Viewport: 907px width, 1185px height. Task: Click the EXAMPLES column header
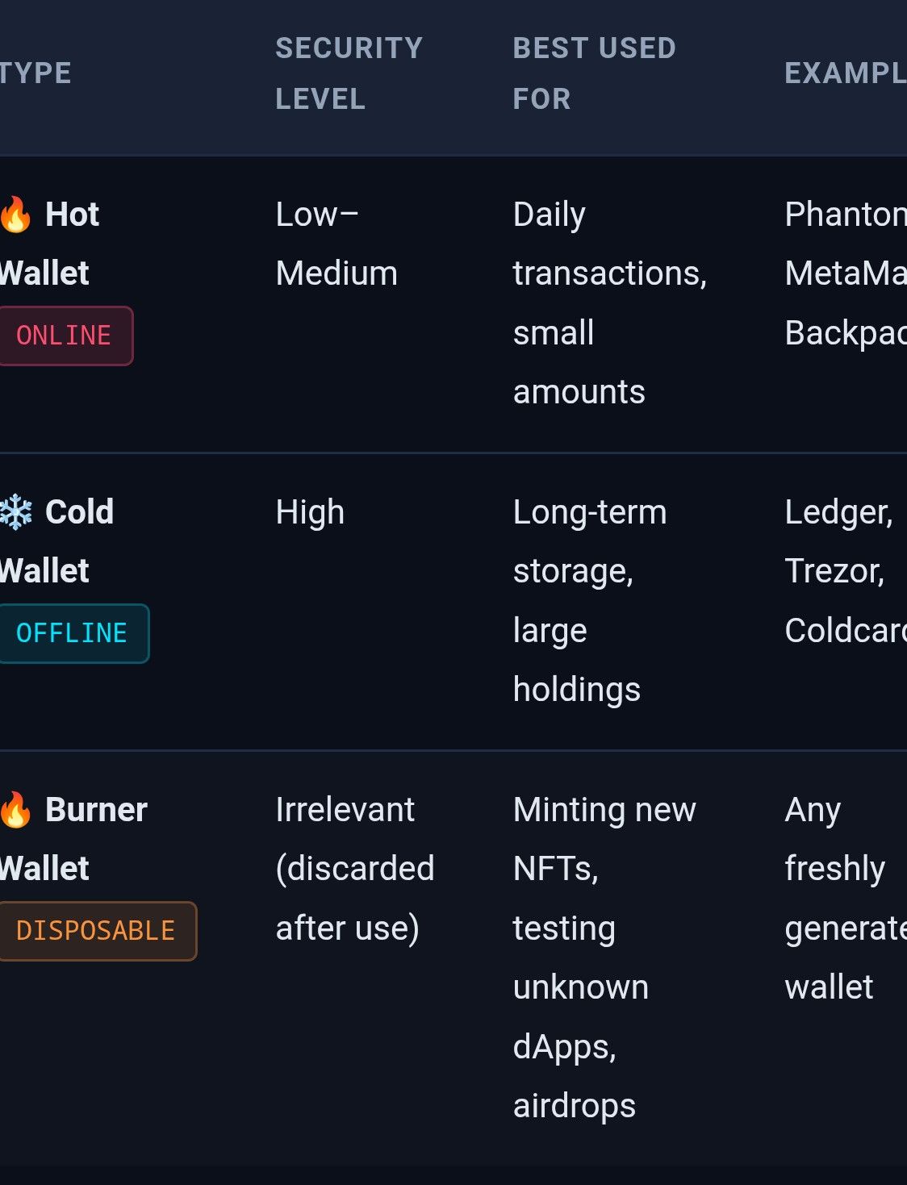(846, 73)
